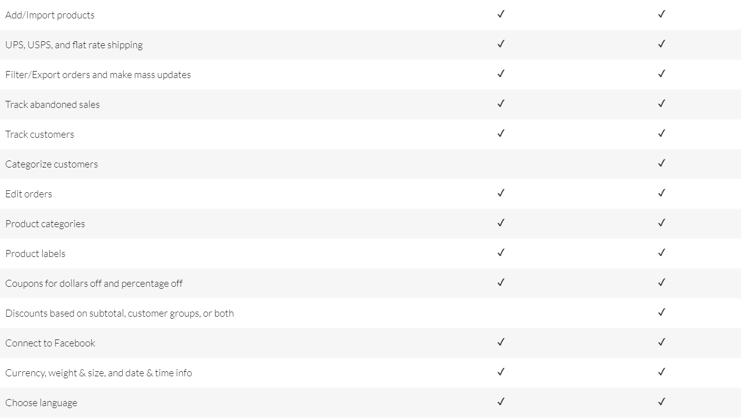The height and width of the screenshot is (419, 742).
Task: Click the right checkmark for Track customers
Action: [661, 134]
